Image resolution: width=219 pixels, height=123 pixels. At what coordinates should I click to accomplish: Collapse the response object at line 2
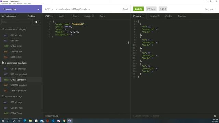[x=136, y=24]
